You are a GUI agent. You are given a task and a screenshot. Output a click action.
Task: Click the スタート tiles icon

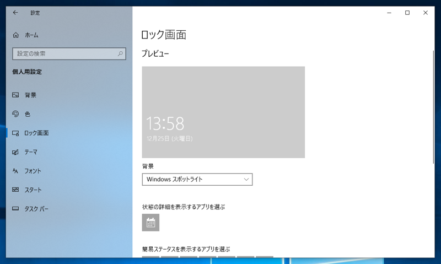pyautogui.click(x=15, y=190)
